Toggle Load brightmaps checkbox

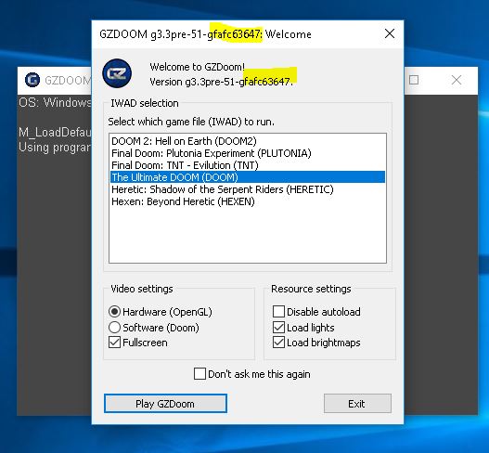(x=278, y=343)
